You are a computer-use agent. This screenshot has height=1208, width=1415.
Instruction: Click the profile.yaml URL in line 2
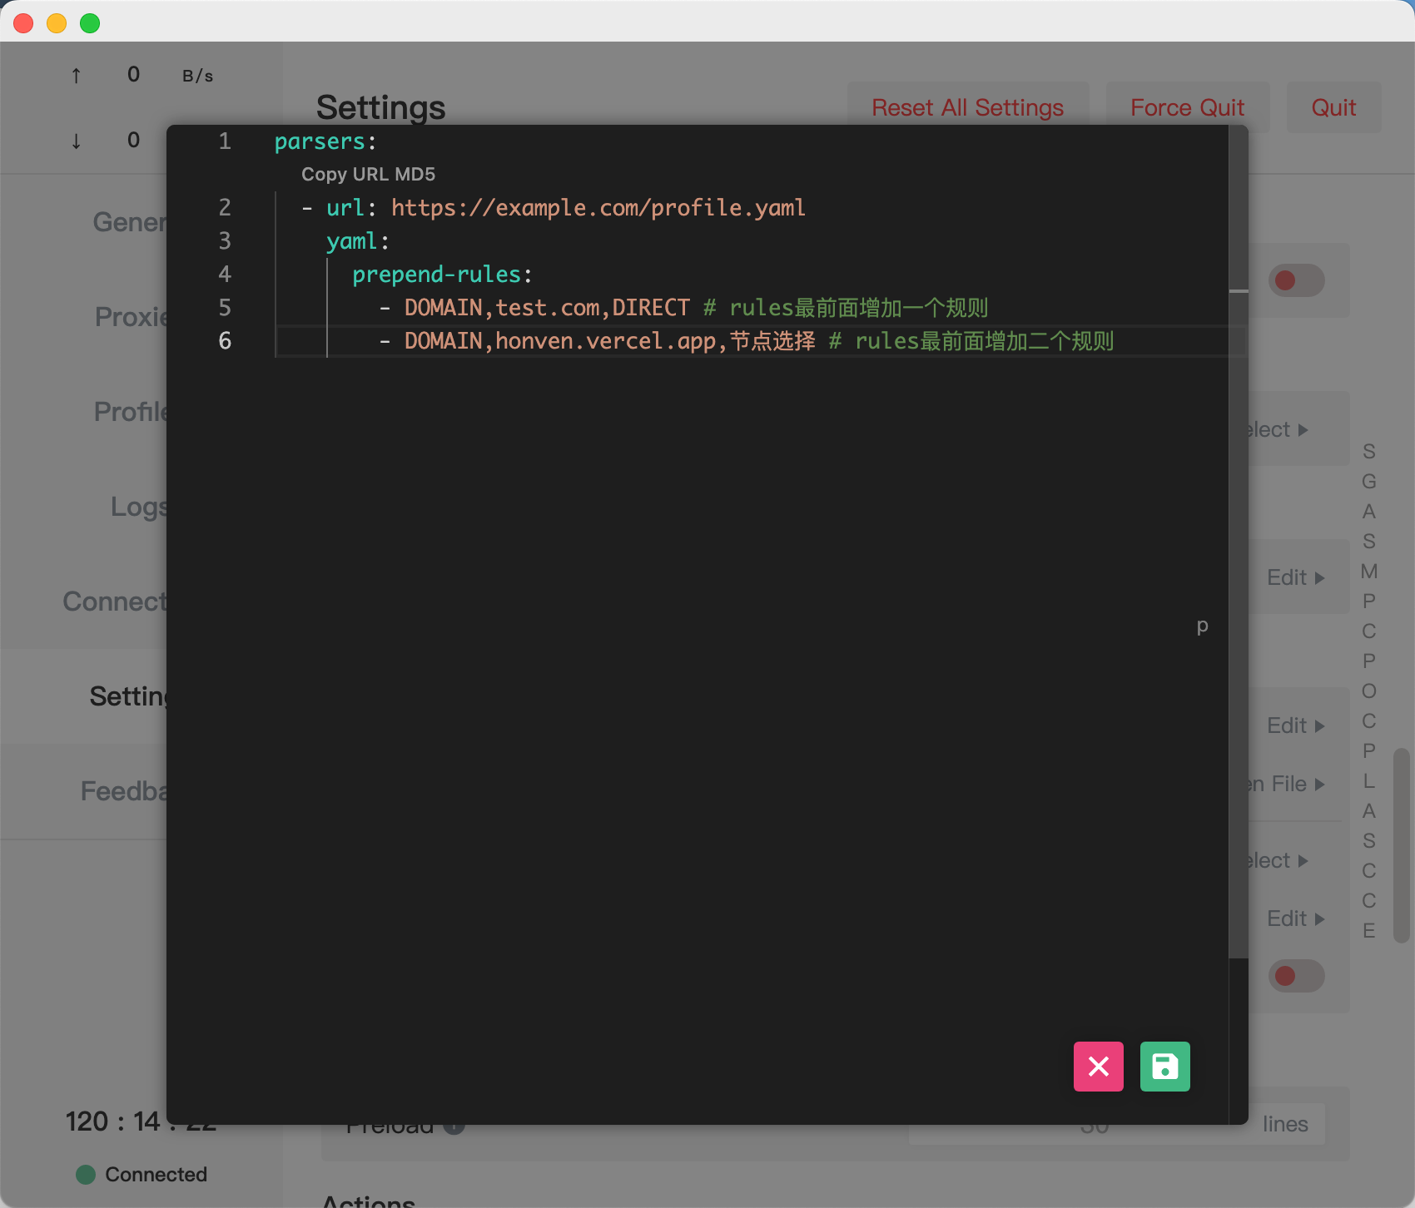pos(598,208)
